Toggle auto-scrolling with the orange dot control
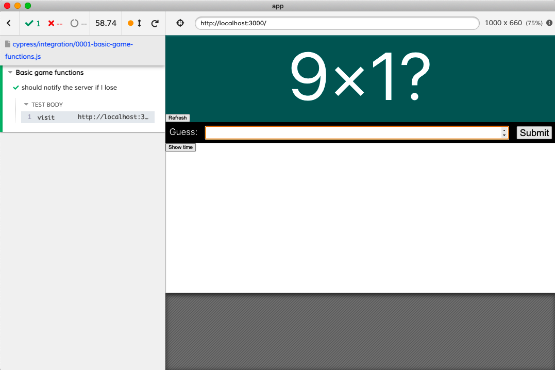The width and height of the screenshot is (555, 370). (x=135, y=23)
